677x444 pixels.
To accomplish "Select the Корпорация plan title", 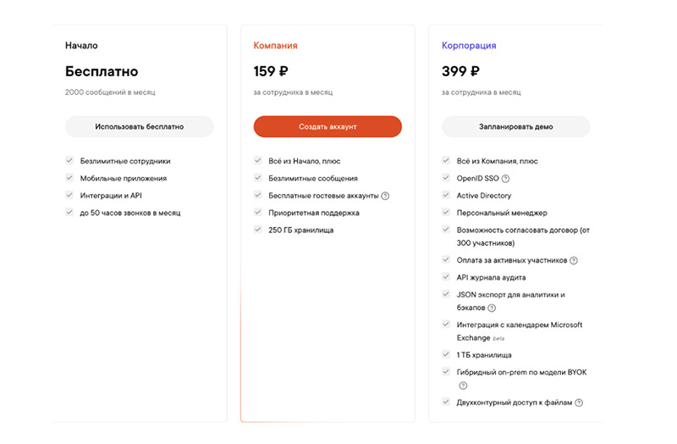I will (469, 46).
